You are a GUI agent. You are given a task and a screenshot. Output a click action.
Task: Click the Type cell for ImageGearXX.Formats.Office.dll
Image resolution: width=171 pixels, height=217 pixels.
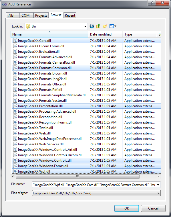coord(140,84)
